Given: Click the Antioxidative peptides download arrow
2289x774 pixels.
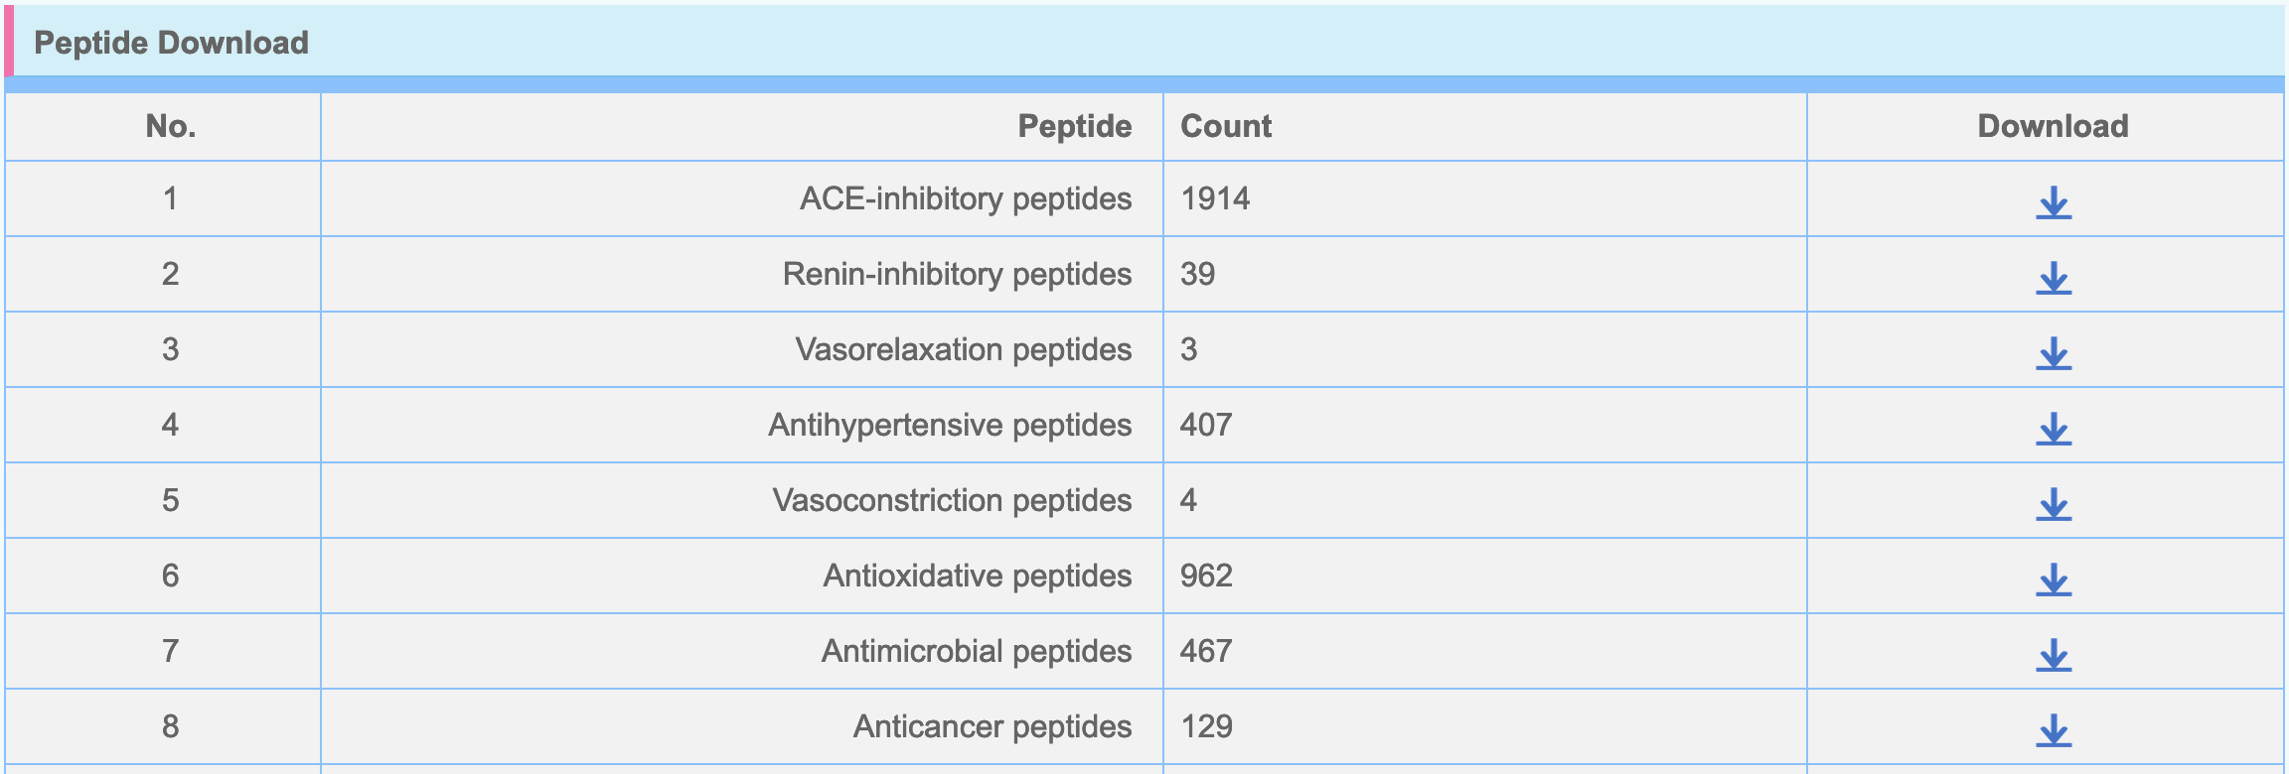Looking at the screenshot, I should (2054, 580).
